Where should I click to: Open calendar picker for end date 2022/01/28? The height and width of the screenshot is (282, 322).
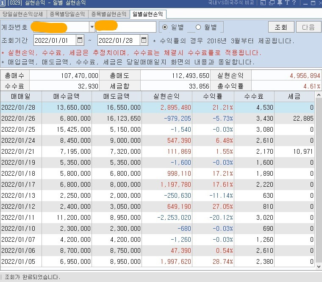[144, 40]
